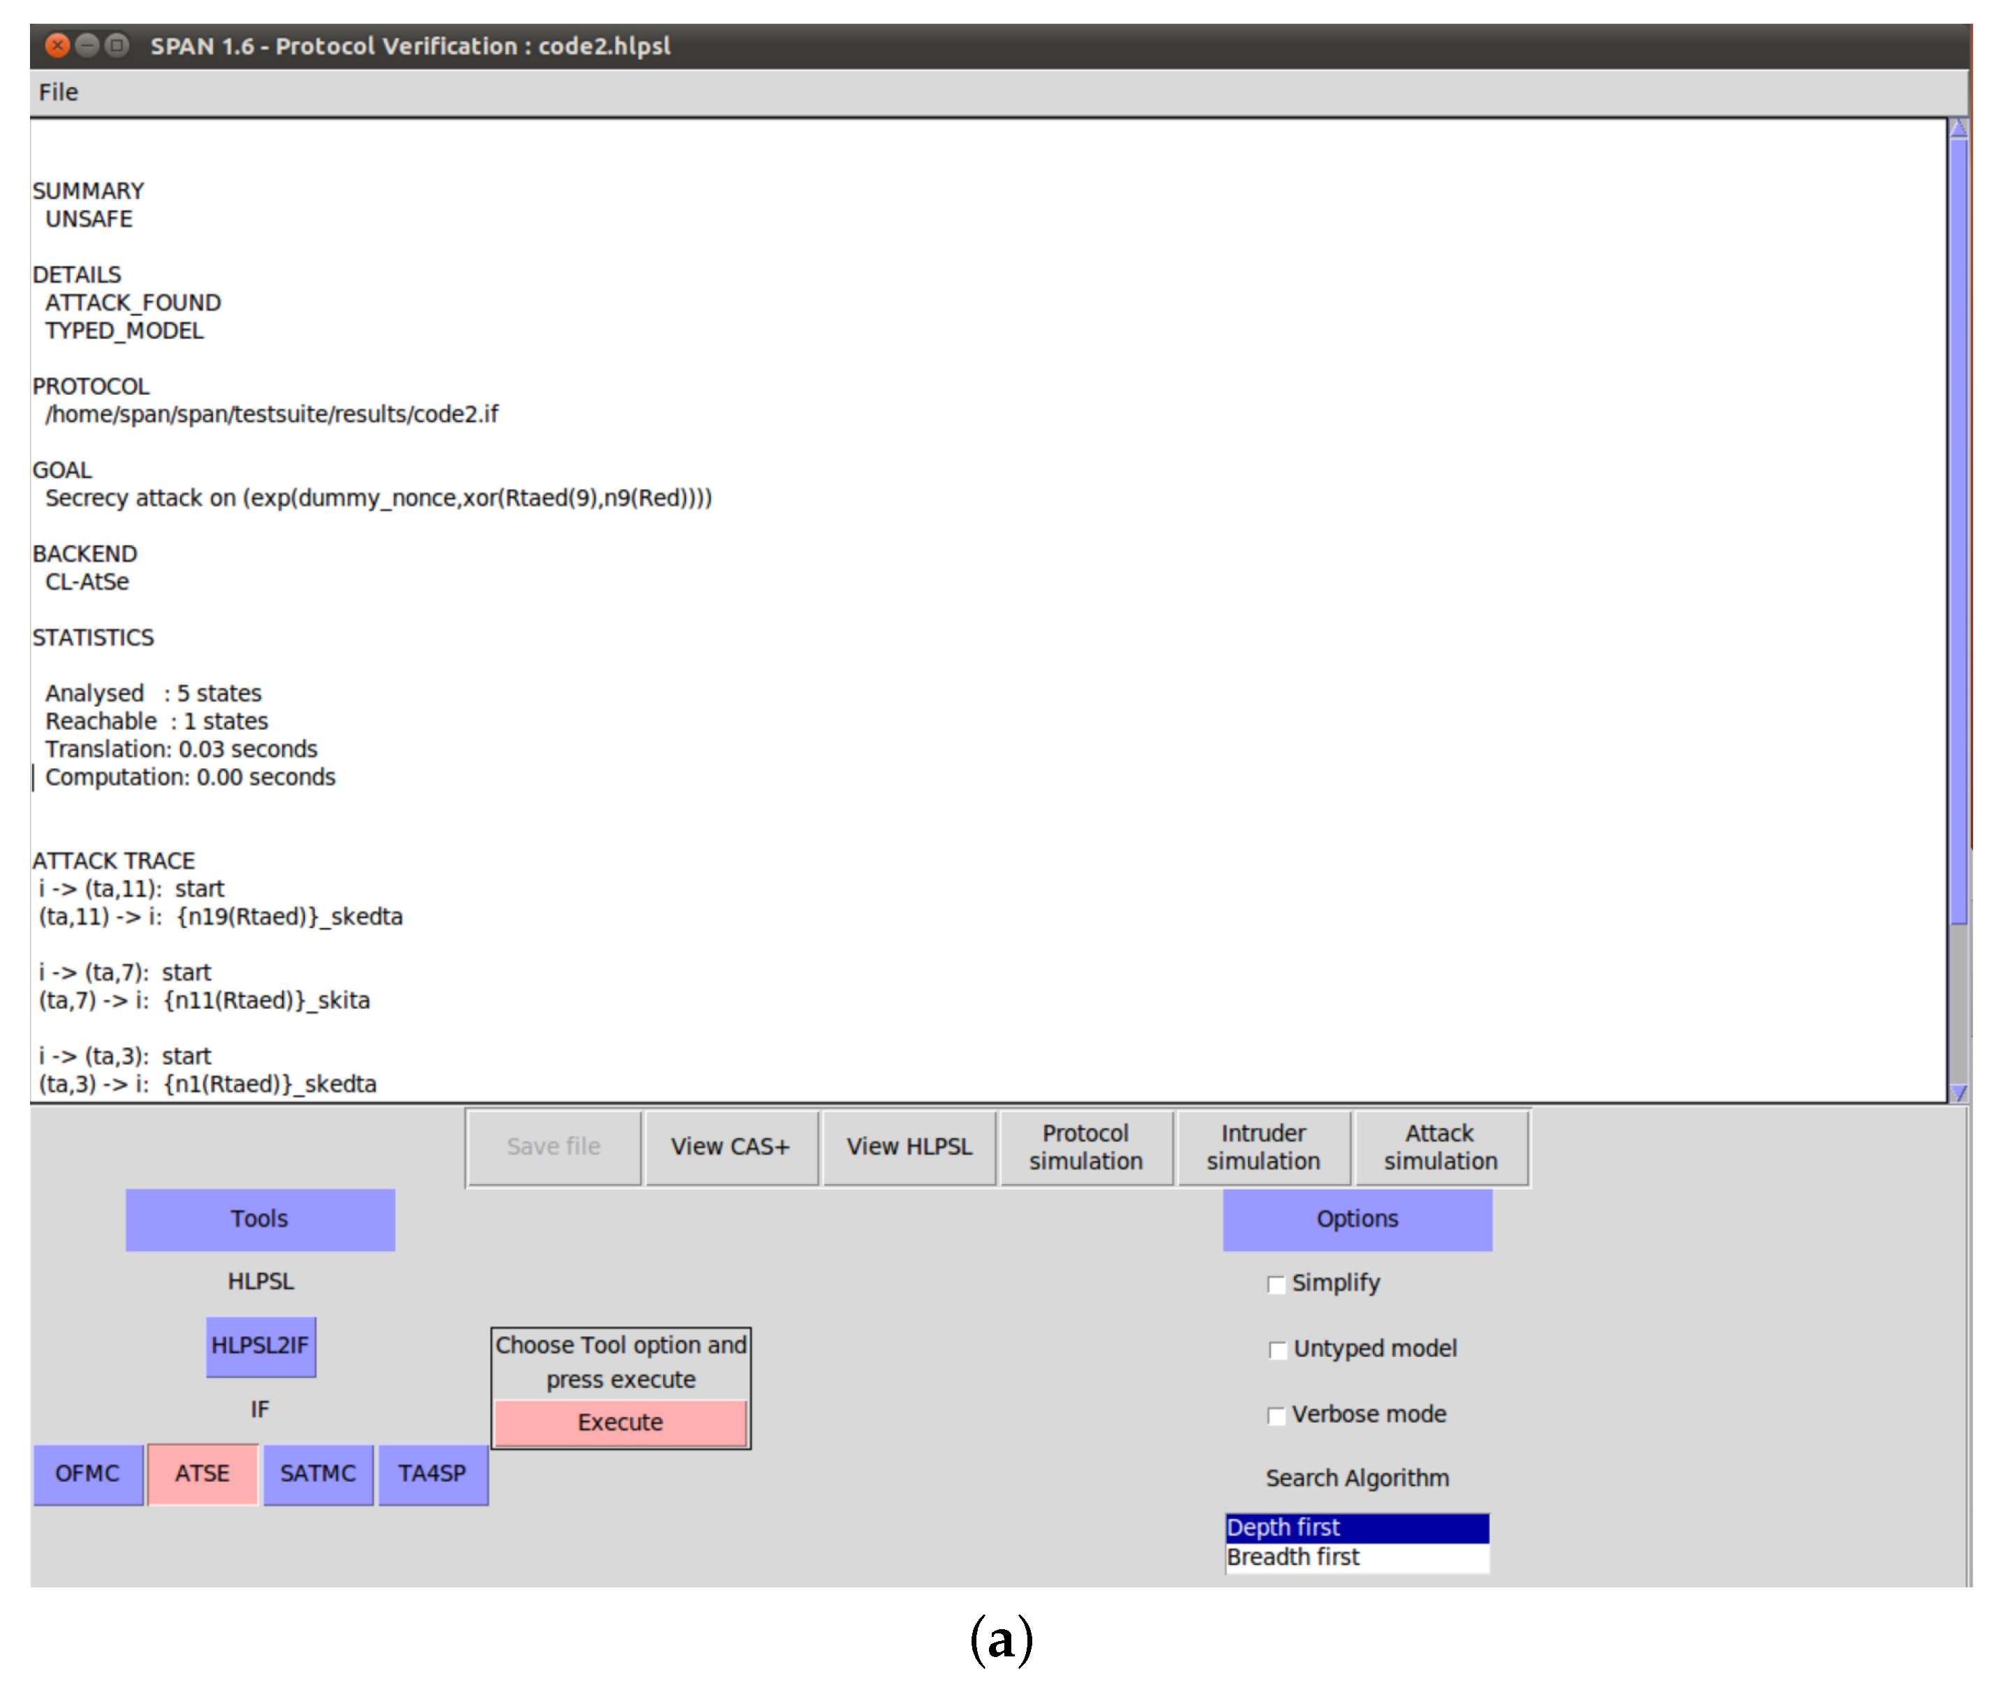Open Attack simulation
Viewport: 2001px width, 1685px height.
(x=1441, y=1147)
